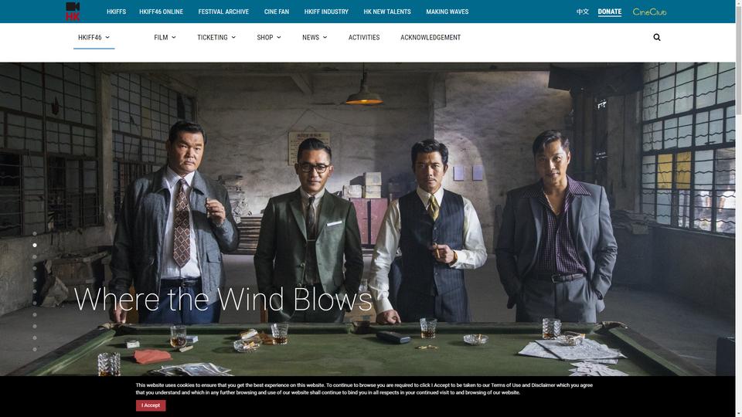Go to FESTIVAL ARCHIVE in top bar
The width and height of the screenshot is (742, 417).
[x=223, y=12]
